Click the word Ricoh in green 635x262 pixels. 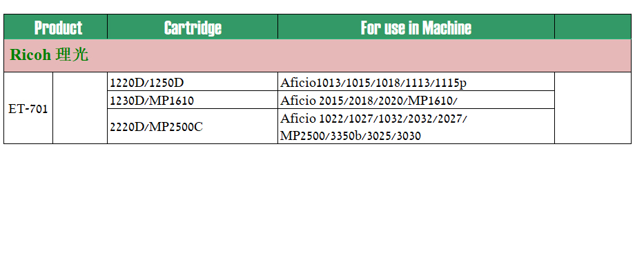click(x=31, y=54)
